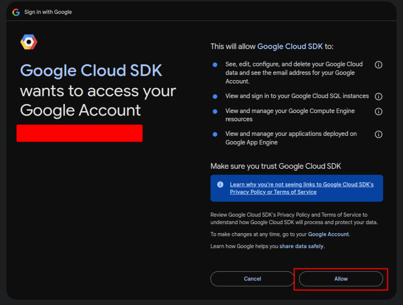The image size is (403, 305).
Task: Click "View and sign in to your Google Cloud SQL instances"
Action: coord(297,96)
